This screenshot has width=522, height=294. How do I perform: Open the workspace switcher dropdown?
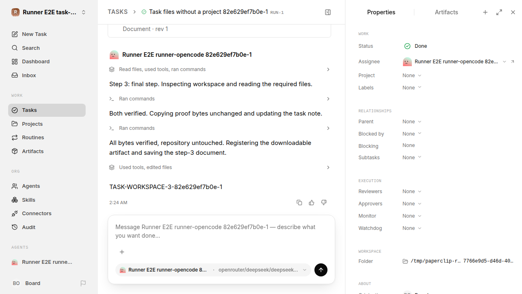pos(49,12)
